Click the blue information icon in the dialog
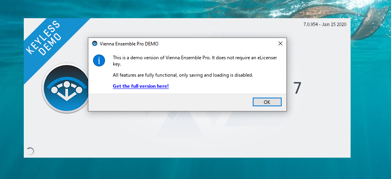 pos(99,60)
